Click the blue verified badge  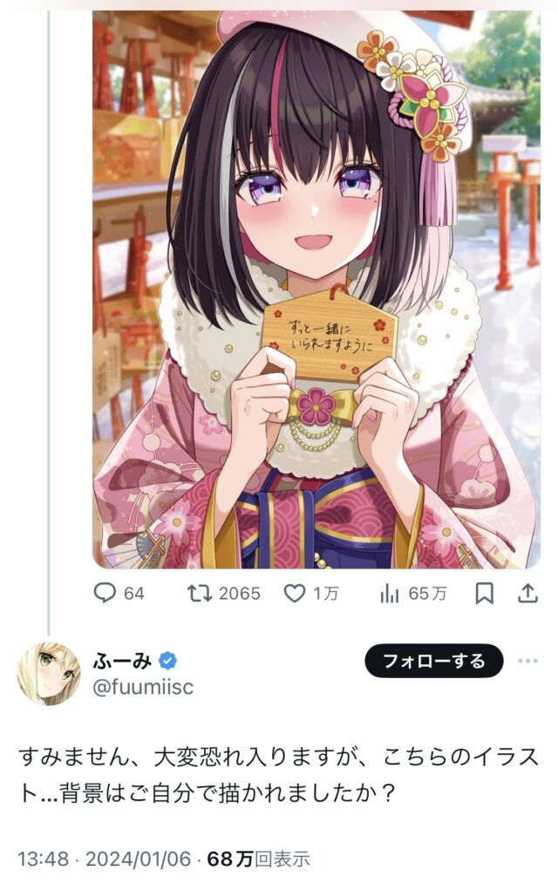coord(167,660)
